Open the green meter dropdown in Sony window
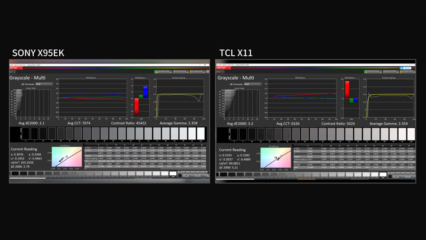The image size is (426, 240). tap(163, 72)
